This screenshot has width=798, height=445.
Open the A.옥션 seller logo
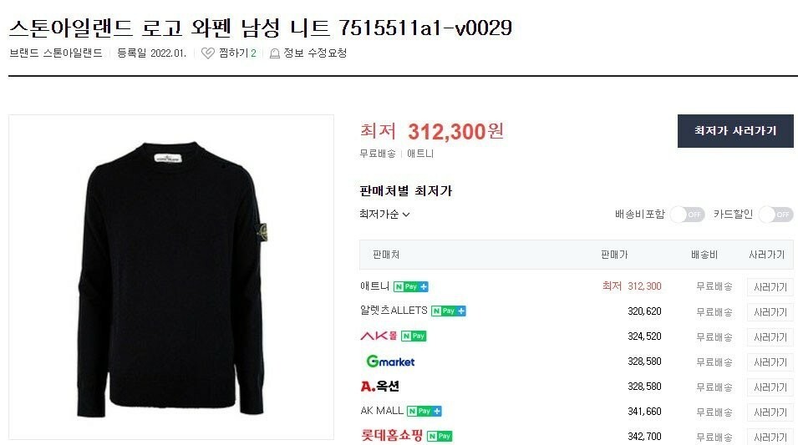pos(379,387)
